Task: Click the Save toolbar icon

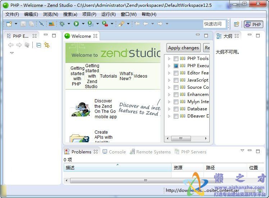Action: pos(23,24)
